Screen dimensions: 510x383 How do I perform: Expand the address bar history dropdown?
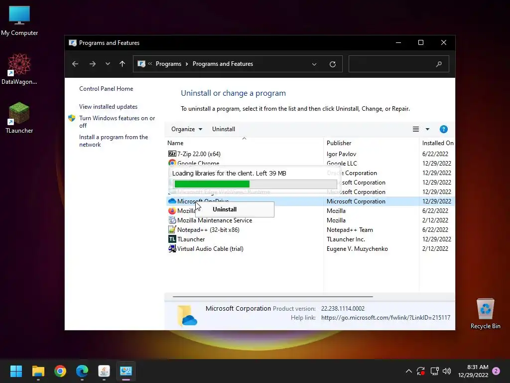pyautogui.click(x=314, y=64)
